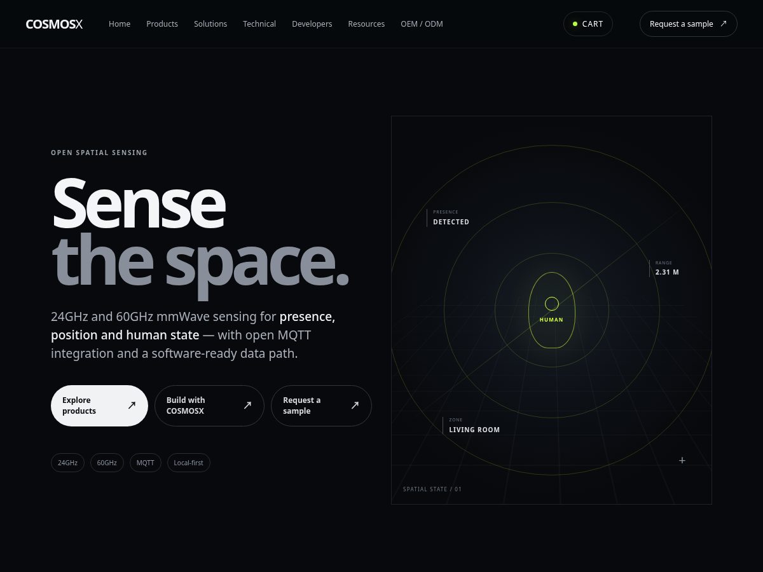Click the arrow icon on Explore products
This screenshot has height=572, width=763.
132,405
